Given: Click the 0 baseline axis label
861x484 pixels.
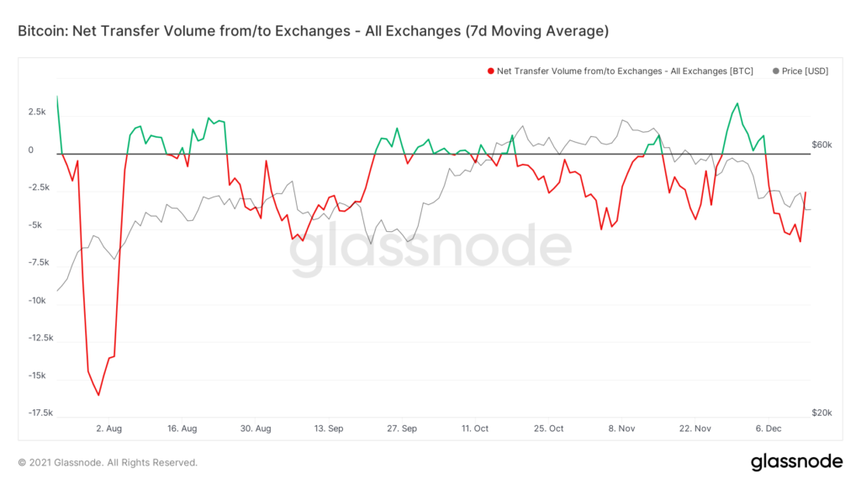Looking at the screenshot, I should point(31,150).
